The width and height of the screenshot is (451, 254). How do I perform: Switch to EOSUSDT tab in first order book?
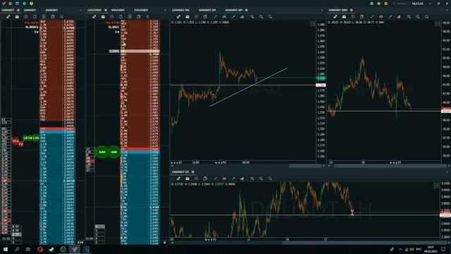point(51,10)
